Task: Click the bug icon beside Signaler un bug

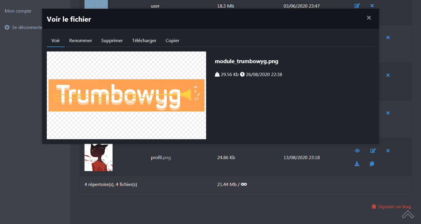Action: tap(374, 206)
